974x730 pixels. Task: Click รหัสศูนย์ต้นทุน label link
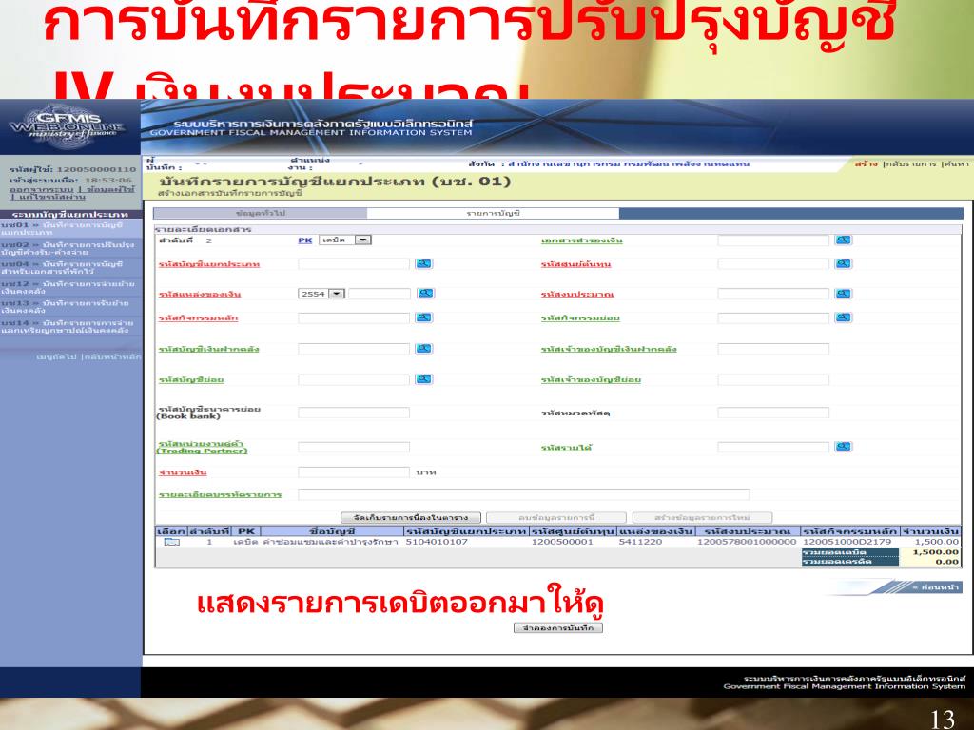pos(575,264)
